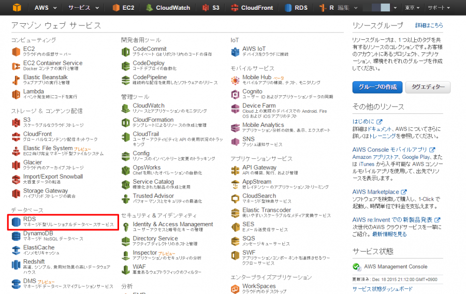The width and height of the screenshot is (466, 294).
Task: Open the はじめに link
Action: pos(367,121)
